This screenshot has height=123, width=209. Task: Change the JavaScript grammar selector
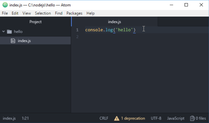pyautogui.click(x=176, y=118)
